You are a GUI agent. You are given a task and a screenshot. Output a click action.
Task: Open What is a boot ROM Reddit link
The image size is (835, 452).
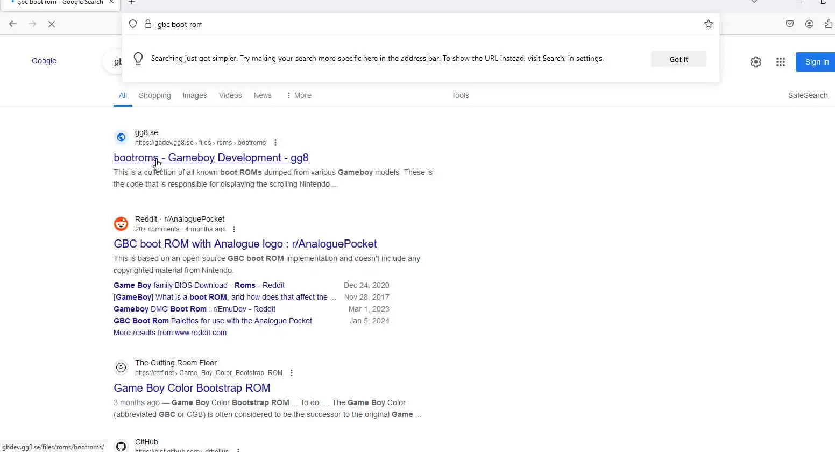(224, 297)
